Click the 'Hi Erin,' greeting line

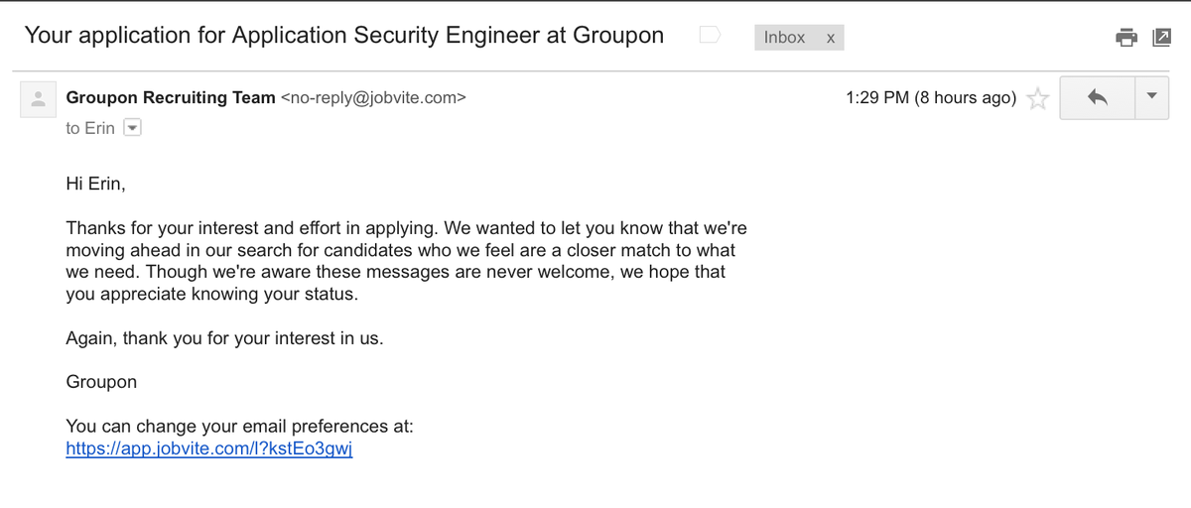coord(96,184)
